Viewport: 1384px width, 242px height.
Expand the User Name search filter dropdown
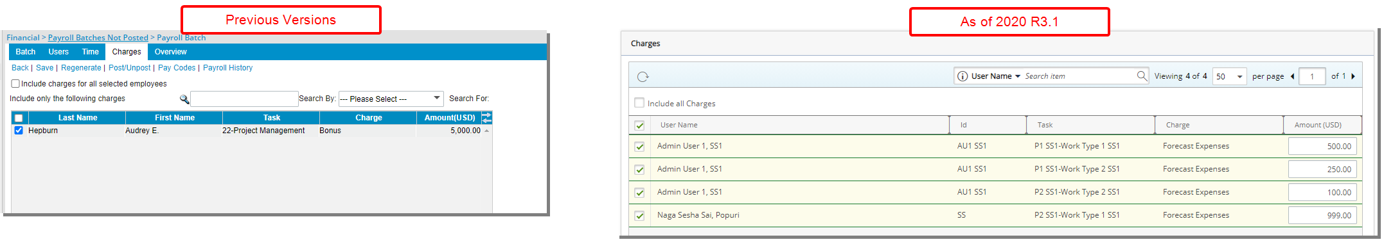[x=1018, y=76]
